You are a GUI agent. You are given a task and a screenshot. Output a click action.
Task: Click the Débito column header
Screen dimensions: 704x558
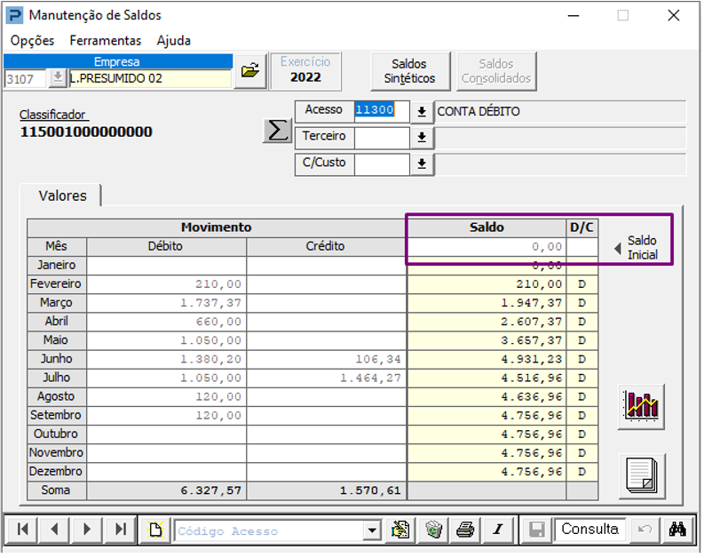167,247
